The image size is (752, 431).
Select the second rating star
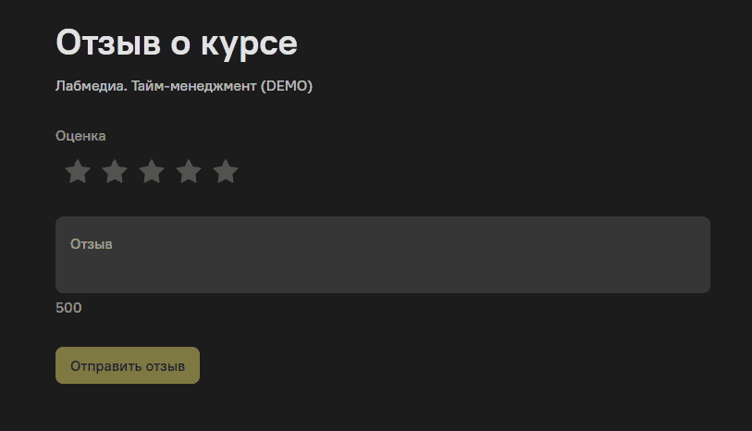click(115, 171)
